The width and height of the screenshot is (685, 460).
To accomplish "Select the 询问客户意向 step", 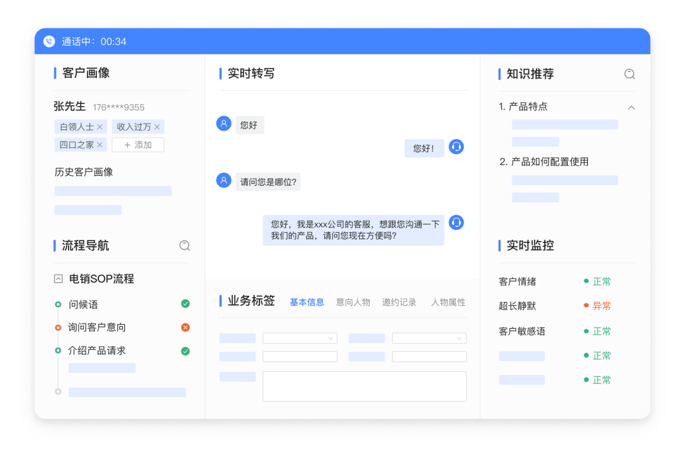I will click(97, 327).
